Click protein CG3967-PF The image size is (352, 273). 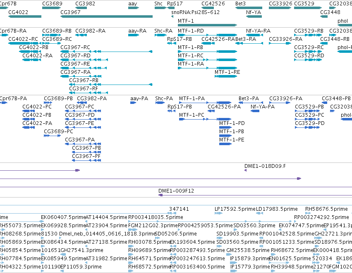point(86,156)
